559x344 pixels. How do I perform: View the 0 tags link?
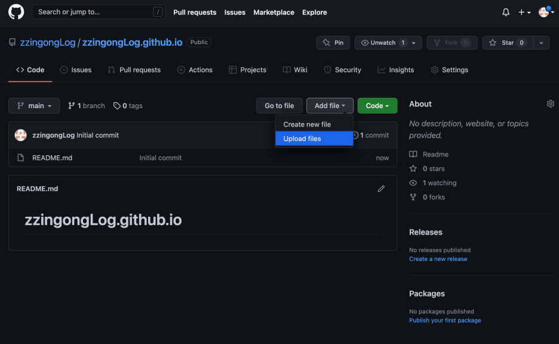click(x=128, y=106)
